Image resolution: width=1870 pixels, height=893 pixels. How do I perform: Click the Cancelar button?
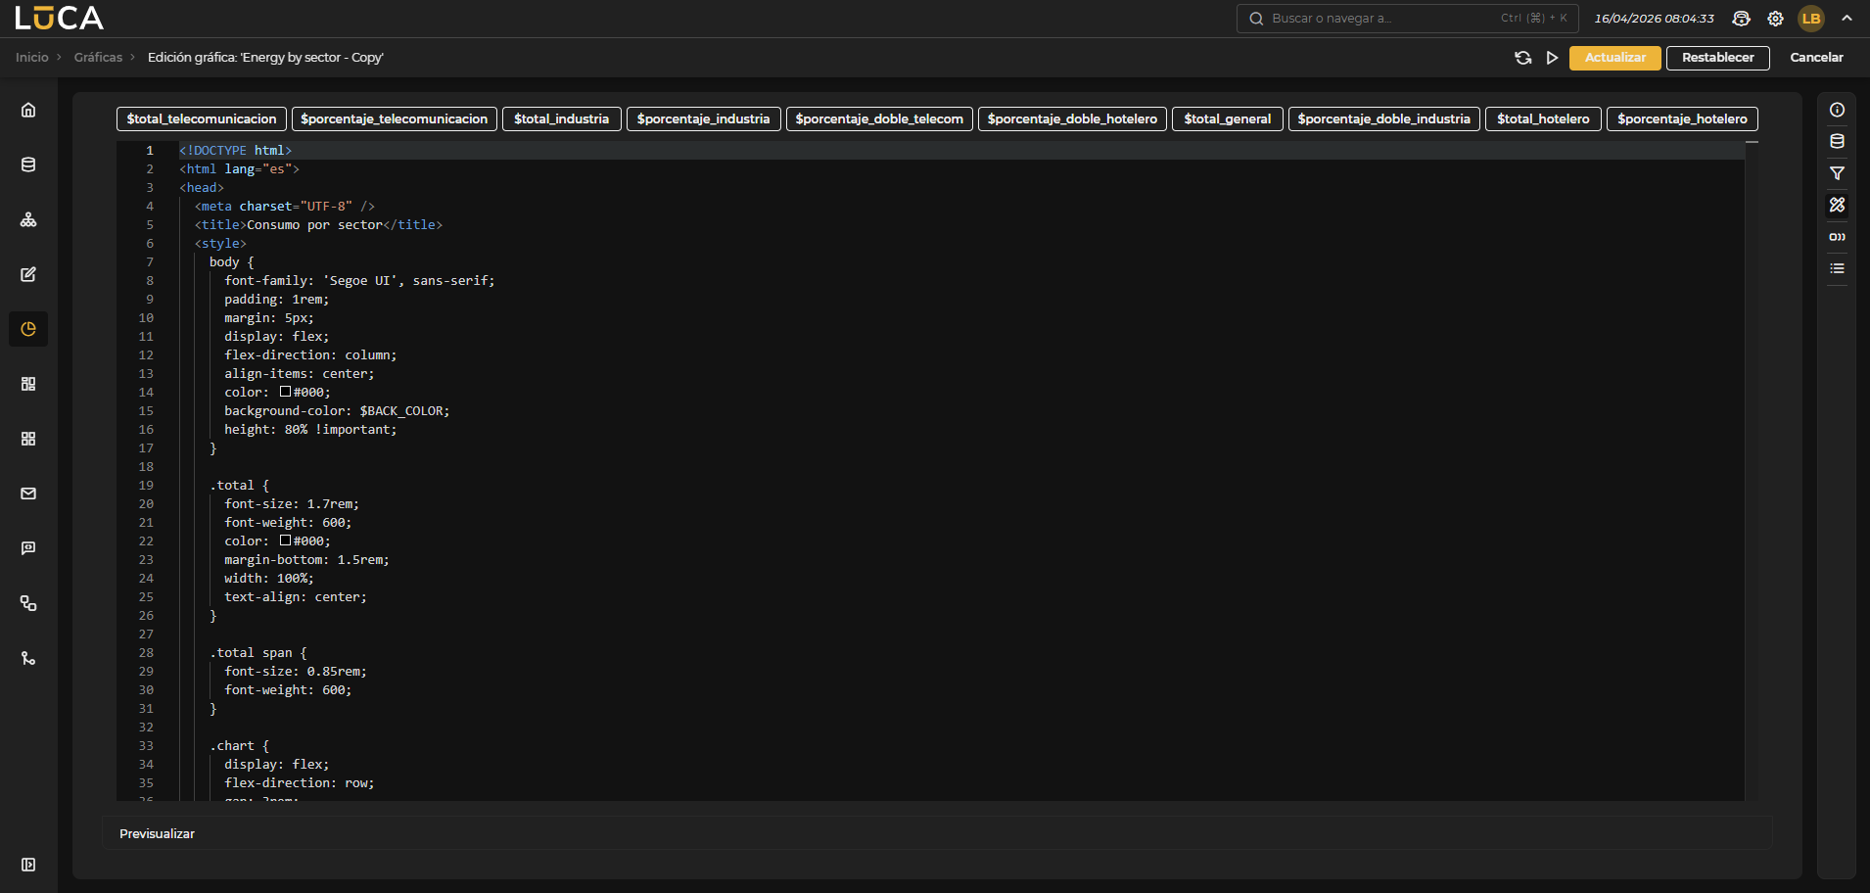tap(1816, 58)
